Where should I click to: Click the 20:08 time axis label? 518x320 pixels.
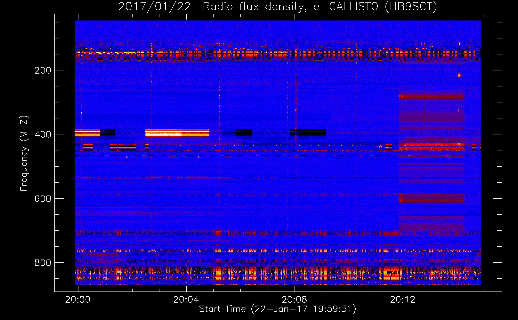[x=294, y=300]
